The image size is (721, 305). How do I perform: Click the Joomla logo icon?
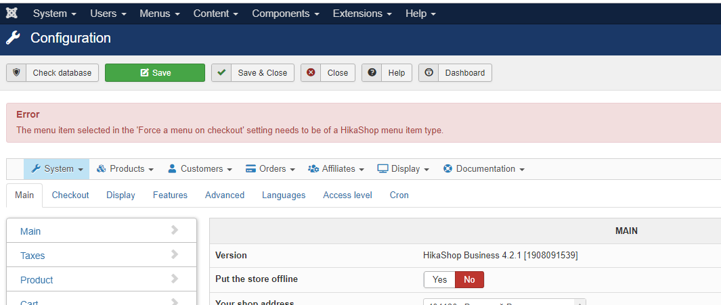[12, 14]
